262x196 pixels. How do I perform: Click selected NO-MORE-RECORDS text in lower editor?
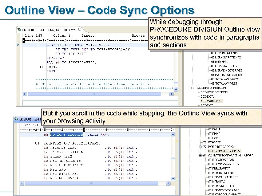click(x=67, y=135)
